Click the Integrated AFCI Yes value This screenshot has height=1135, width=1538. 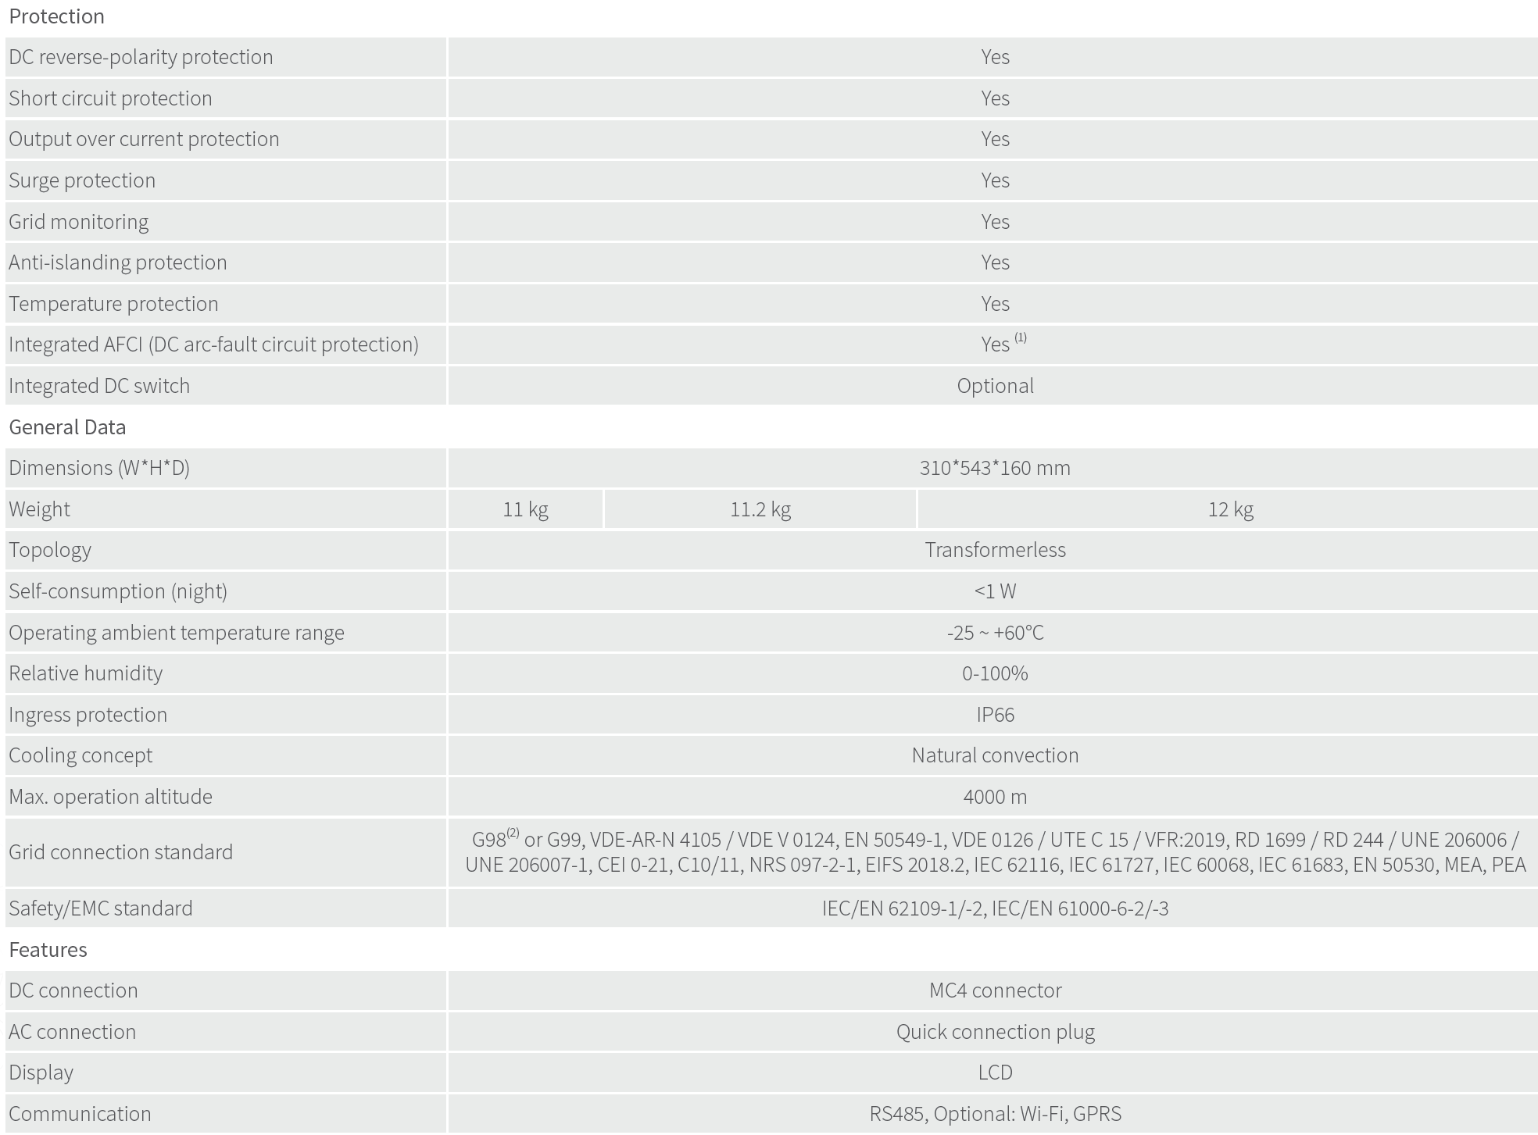click(995, 344)
